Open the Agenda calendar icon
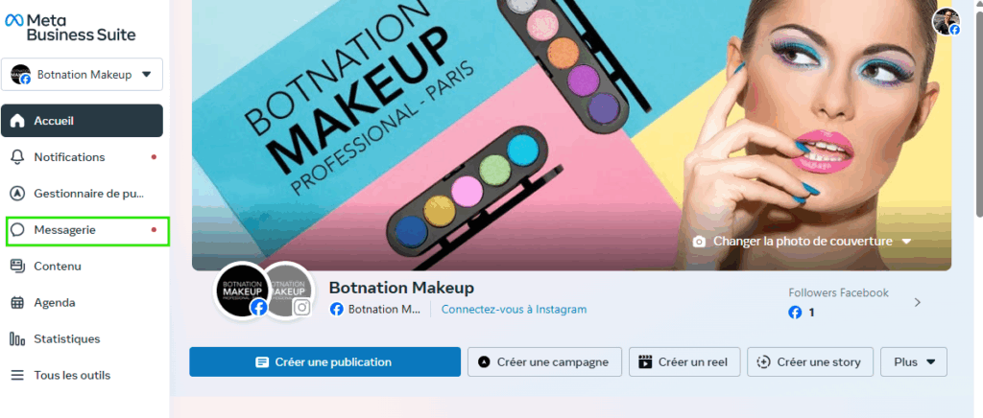Screen dimensions: 983x418 tap(17, 303)
